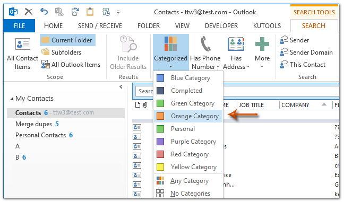Choose the Subfolders scope option
This screenshot has height=202, width=344.
(61, 52)
